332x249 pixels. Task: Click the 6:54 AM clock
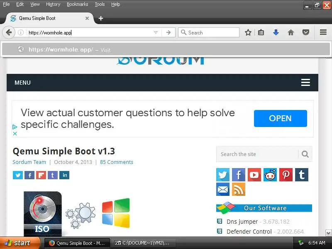[x=317, y=243]
